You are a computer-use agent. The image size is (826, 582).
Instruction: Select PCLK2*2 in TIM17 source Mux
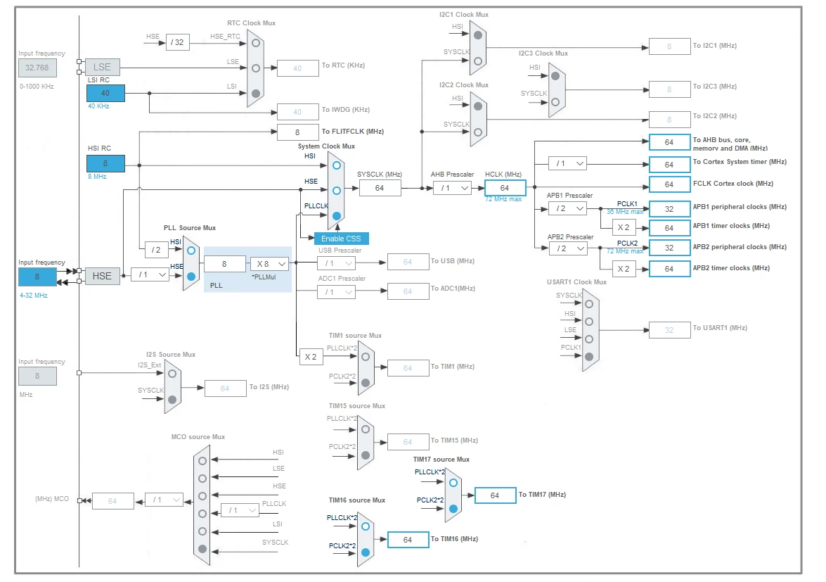pos(453,509)
